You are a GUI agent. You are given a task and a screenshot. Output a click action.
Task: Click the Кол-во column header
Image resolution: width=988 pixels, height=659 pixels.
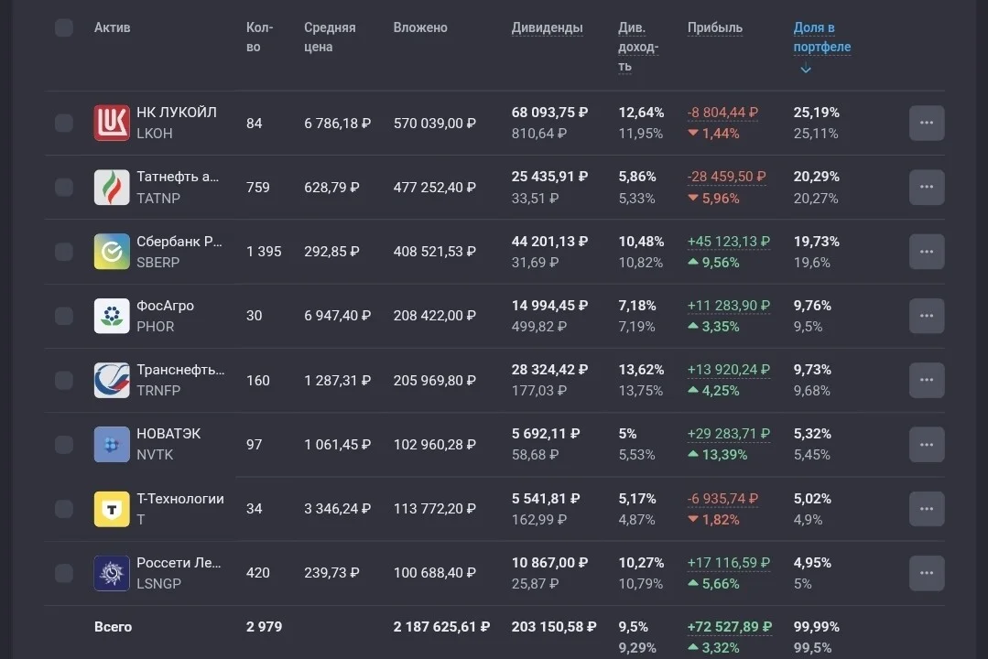pos(259,38)
